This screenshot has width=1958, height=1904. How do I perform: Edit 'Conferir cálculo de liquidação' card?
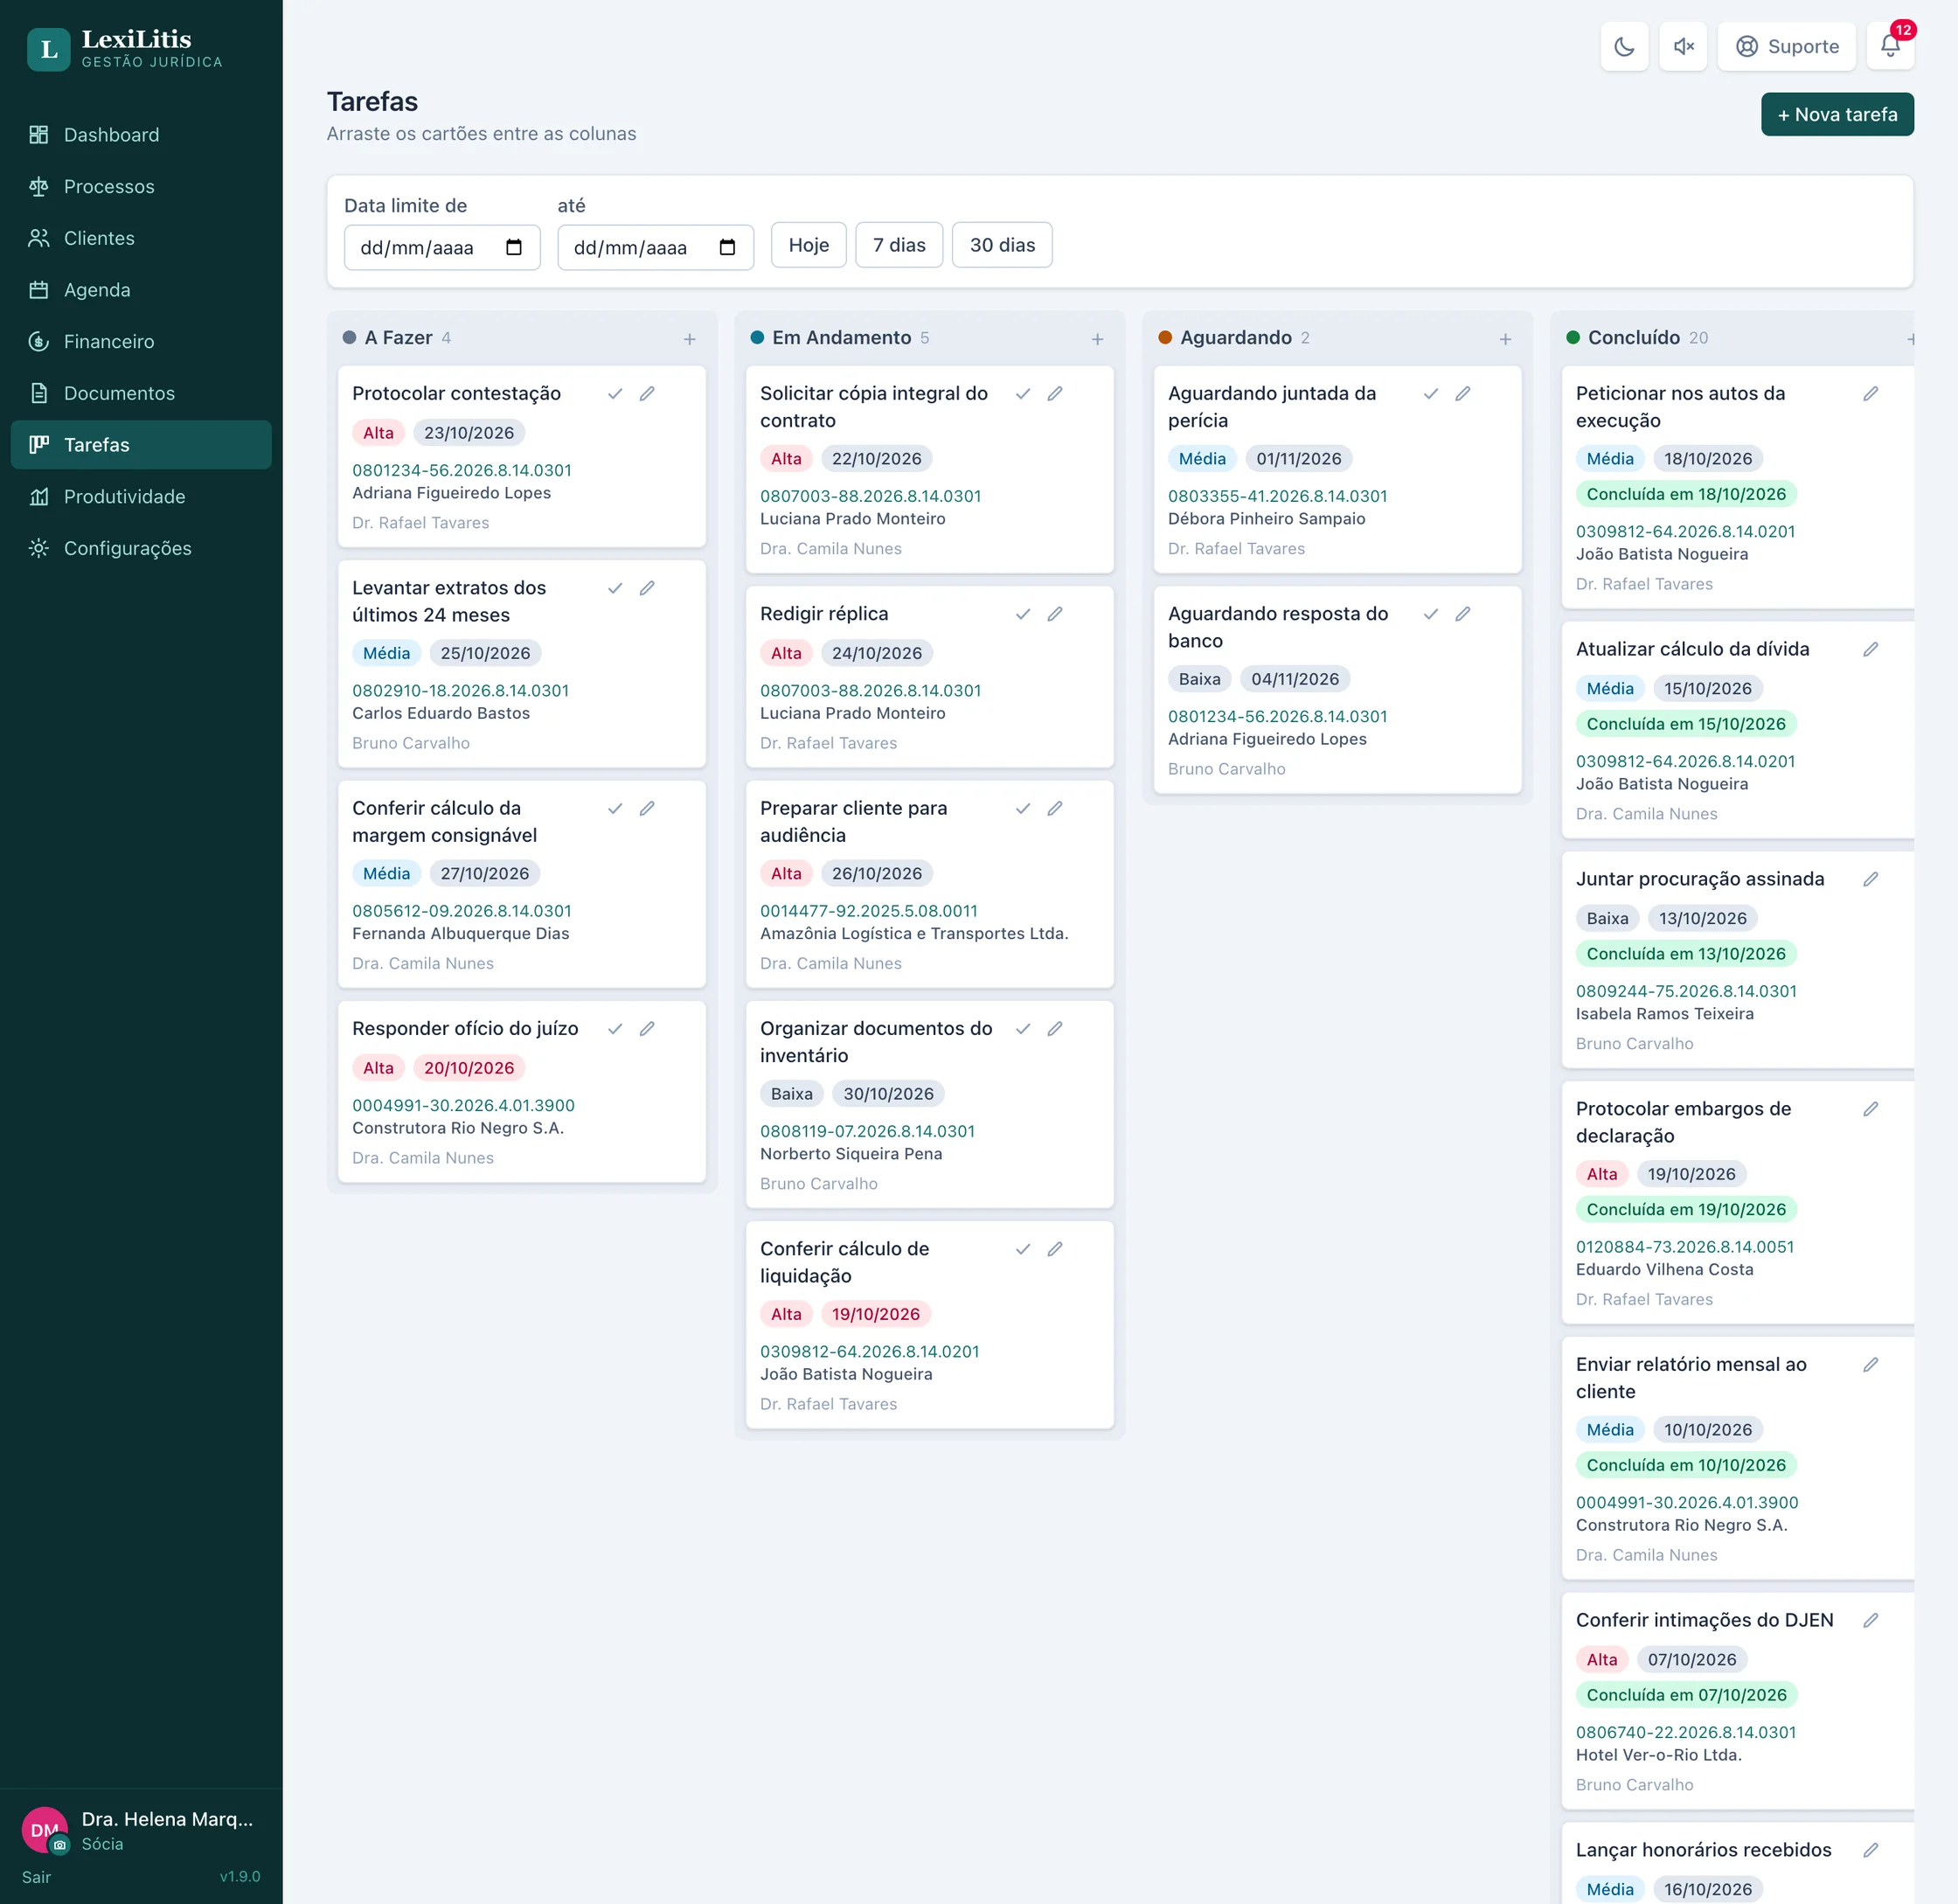point(1055,1249)
